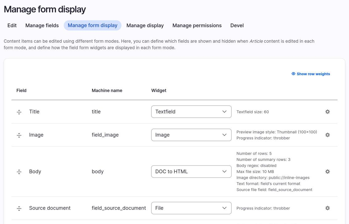The image size is (349, 224).
Task: Click the 'Title' field label
Action: (34, 112)
